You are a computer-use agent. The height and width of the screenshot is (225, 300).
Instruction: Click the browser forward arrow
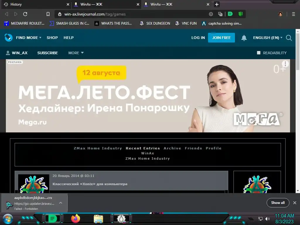coord(16,14)
